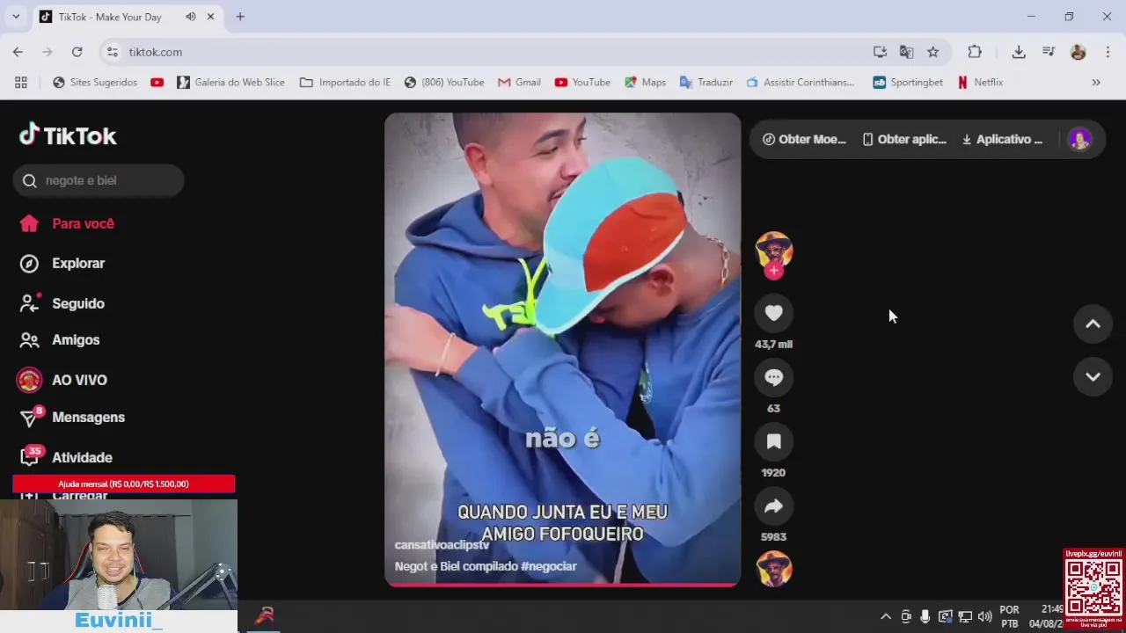1126x633 pixels.
Task: Open the Galeria do Web Slice bookmark
Action: [x=230, y=82]
